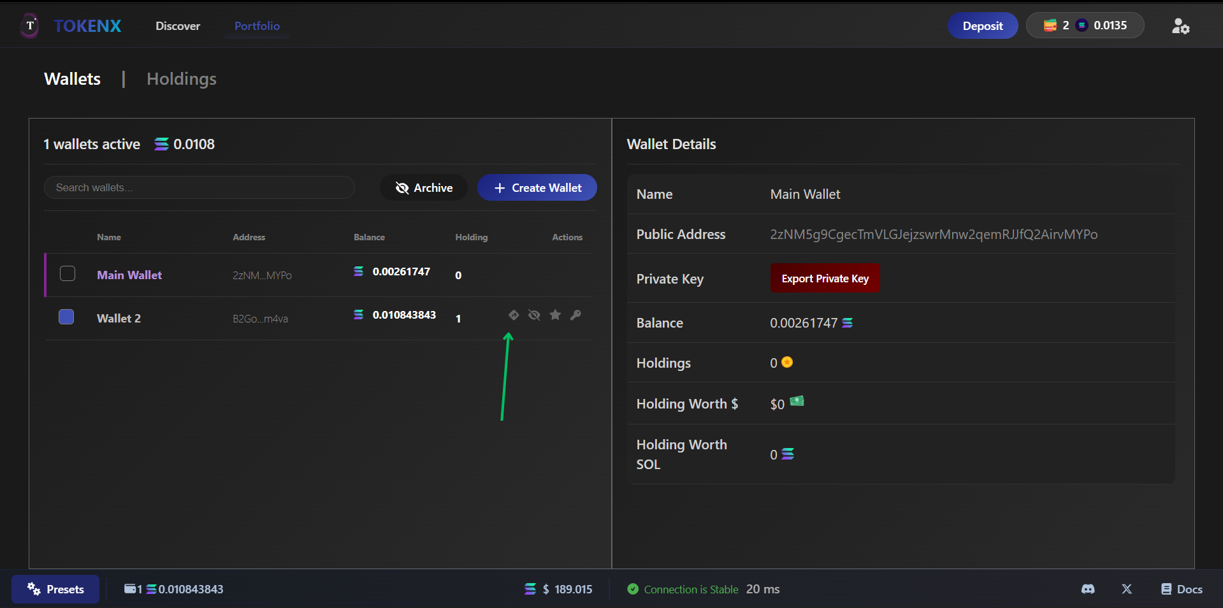Click the Presets icon in the bottom bar

33,589
